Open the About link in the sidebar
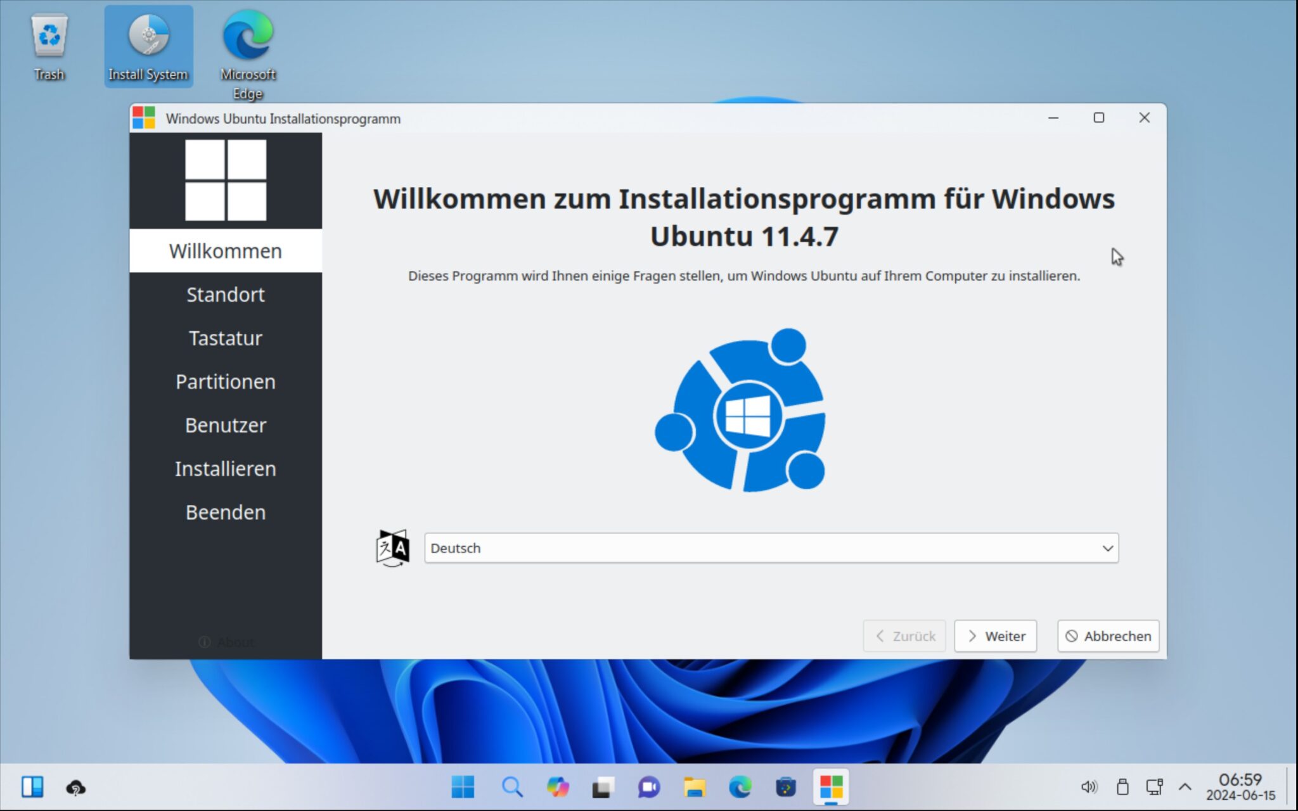 [226, 642]
